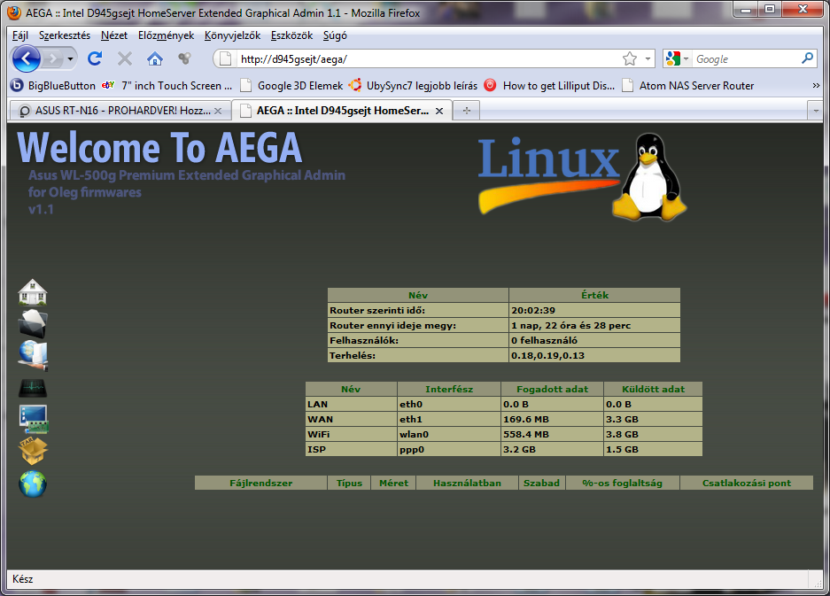This screenshot has height=596, width=830.
Task: Open the Eszközök menu
Action: (291, 35)
